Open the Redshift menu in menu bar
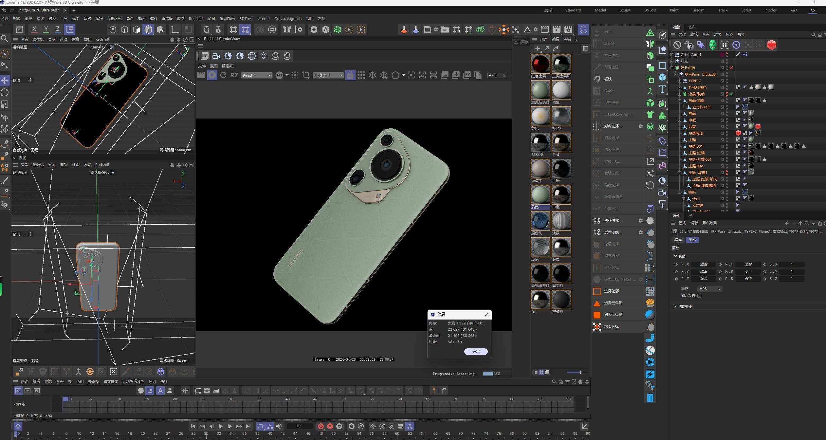The height and width of the screenshot is (440, 826). (x=196, y=19)
